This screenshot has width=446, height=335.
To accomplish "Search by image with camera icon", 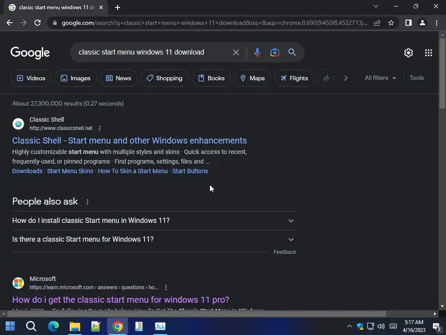I will pos(274,52).
